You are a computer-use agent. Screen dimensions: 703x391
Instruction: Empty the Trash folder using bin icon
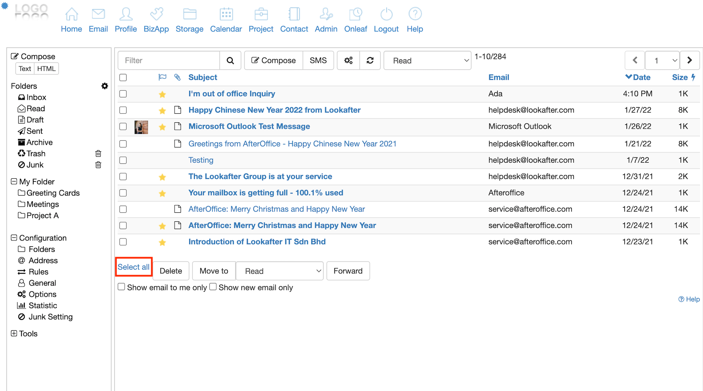[98, 154]
